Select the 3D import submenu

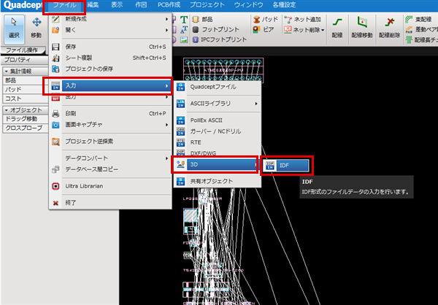[x=217, y=164]
